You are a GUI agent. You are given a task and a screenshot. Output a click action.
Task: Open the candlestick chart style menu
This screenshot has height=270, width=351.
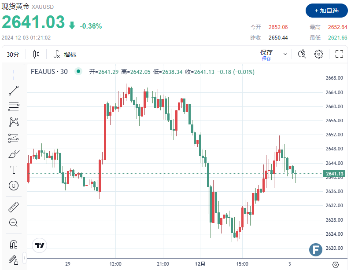(36, 55)
